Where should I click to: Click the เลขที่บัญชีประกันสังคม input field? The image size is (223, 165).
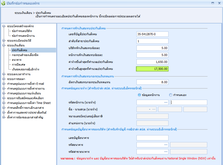pos(152,34)
